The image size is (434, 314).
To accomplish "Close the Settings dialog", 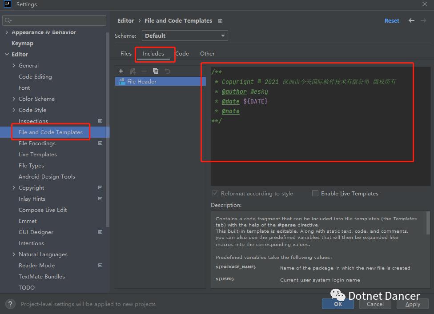I will [425, 4].
